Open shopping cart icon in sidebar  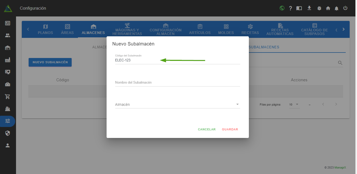click(x=8, y=97)
